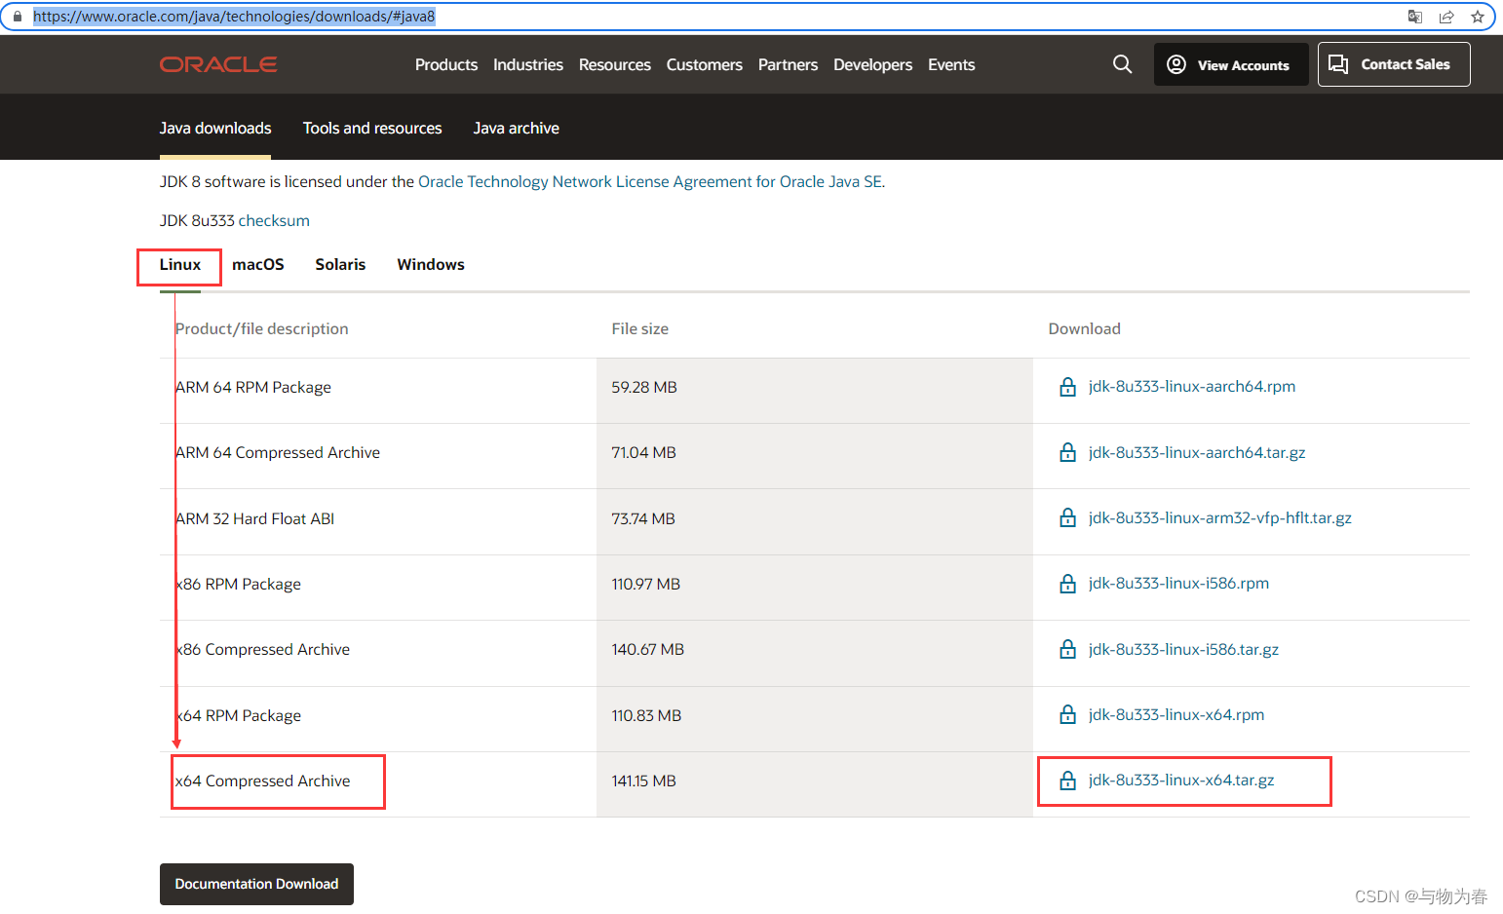The height and width of the screenshot is (914, 1503).
Task: Click 'ARM 32 Hard Float ABI' description
Action: pyautogui.click(x=254, y=518)
